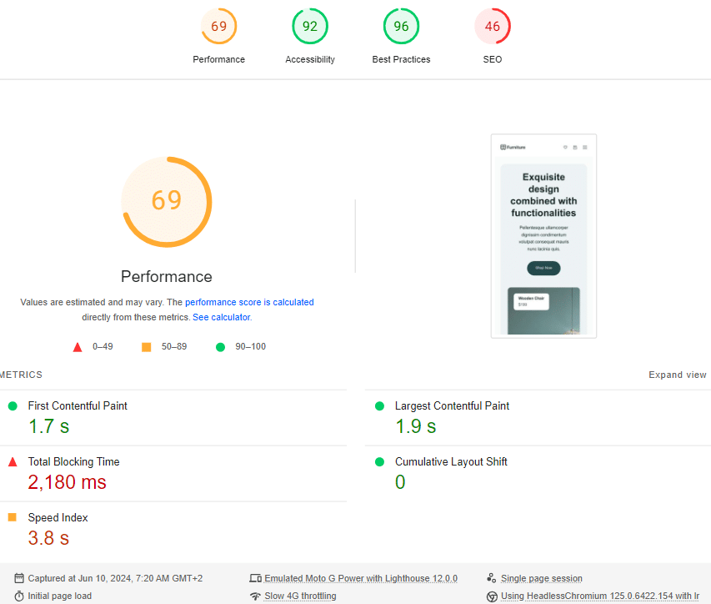Click the red triangle beside Total Blocking Time
This screenshot has height=604, width=711.
(x=12, y=461)
